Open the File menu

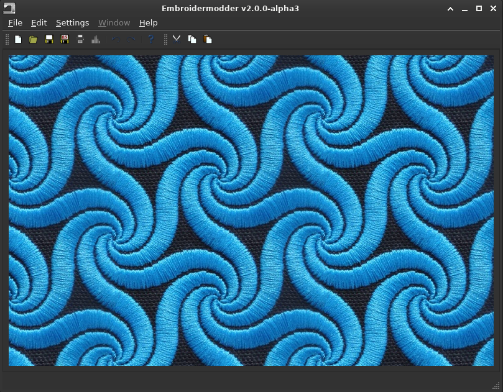pyautogui.click(x=16, y=23)
